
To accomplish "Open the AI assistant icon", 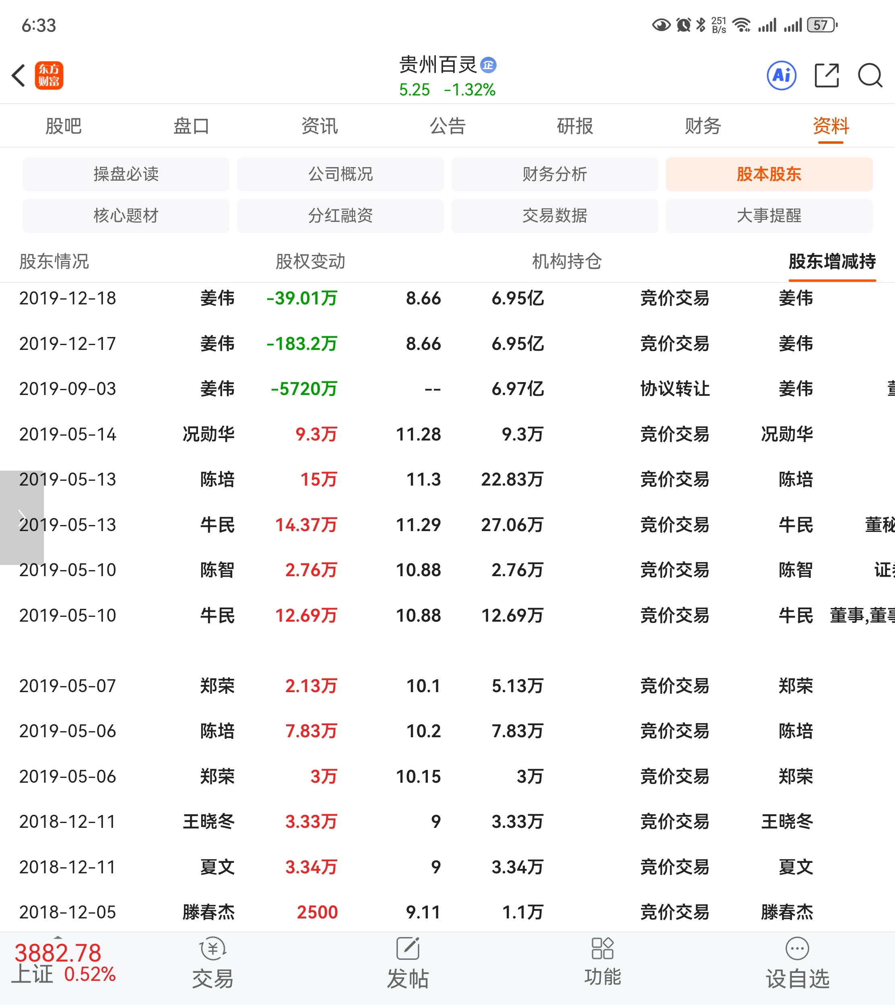I will [x=781, y=75].
